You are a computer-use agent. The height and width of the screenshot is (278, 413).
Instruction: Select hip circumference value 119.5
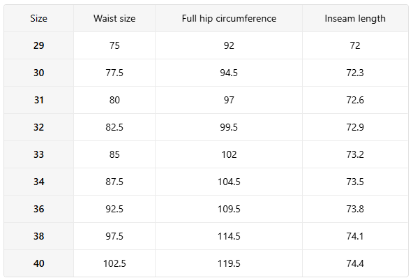coord(229,263)
